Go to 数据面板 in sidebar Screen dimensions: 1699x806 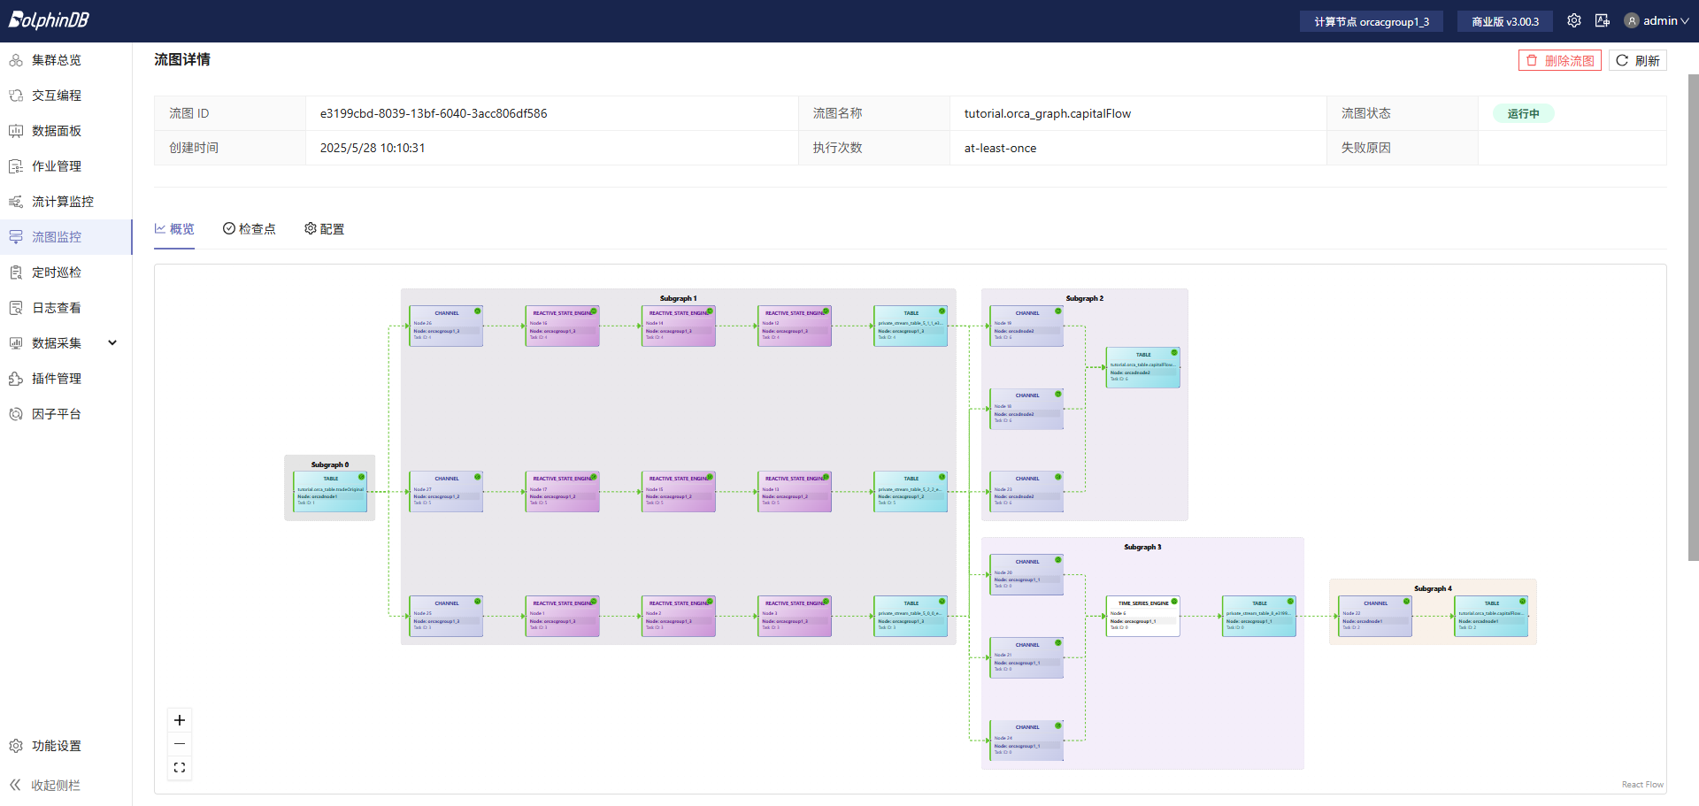pos(57,131)
